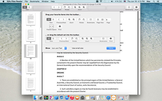Pick the single Page View item in sheet
The width and height of the screenshot is (162, 101).
pos(98,19)
